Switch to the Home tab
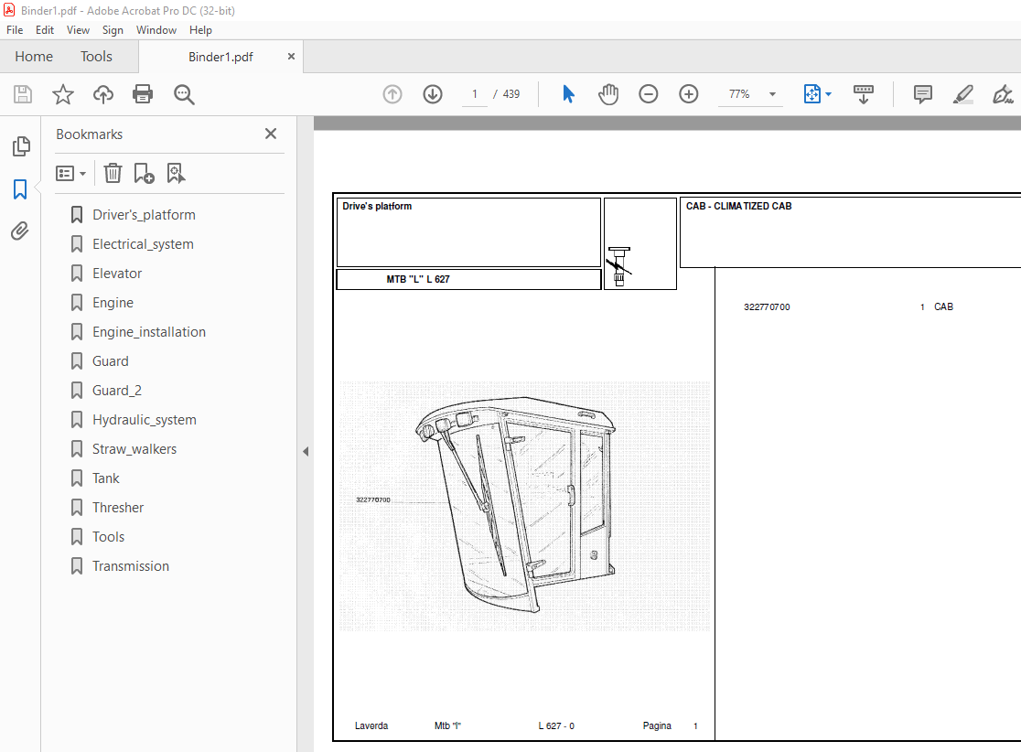 coord(34,57)
